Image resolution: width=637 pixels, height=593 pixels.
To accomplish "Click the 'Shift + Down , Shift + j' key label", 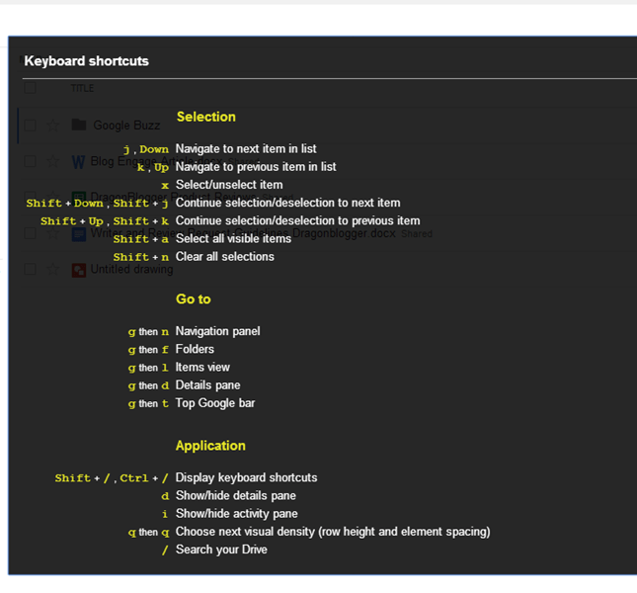I will click(x=98, y=203).
